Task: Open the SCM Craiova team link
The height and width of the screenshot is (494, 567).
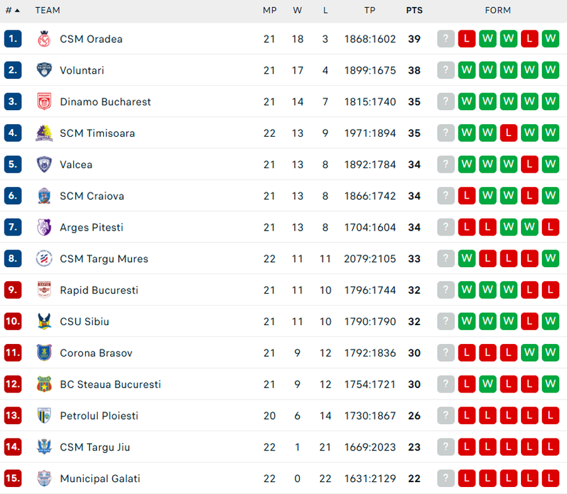Action: click(x=92, y=196)
